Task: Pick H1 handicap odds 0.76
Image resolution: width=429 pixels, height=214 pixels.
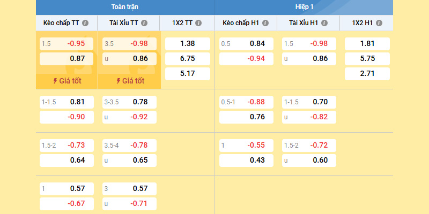Action: click(x=246, y=117)
